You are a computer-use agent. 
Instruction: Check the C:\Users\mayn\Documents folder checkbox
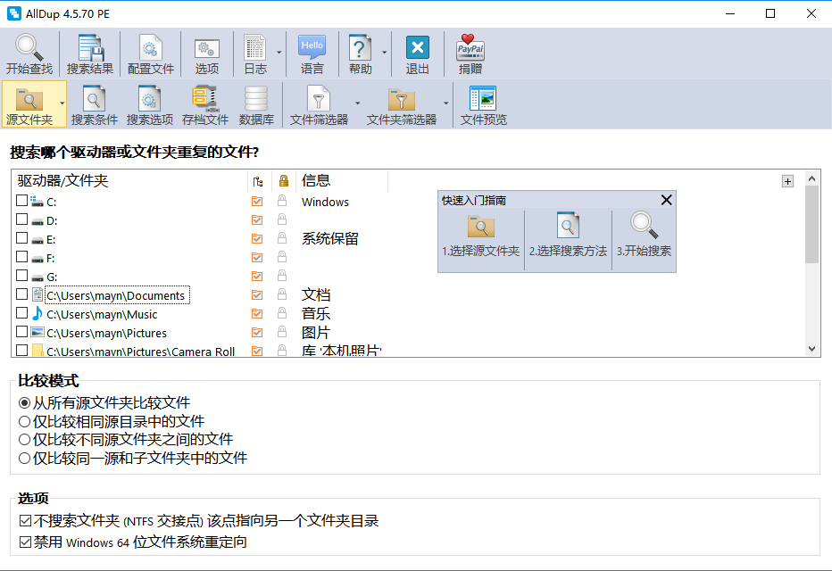[x=22, y=294]
